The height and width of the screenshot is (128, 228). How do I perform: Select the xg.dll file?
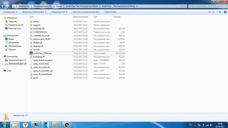coord(36,78)
